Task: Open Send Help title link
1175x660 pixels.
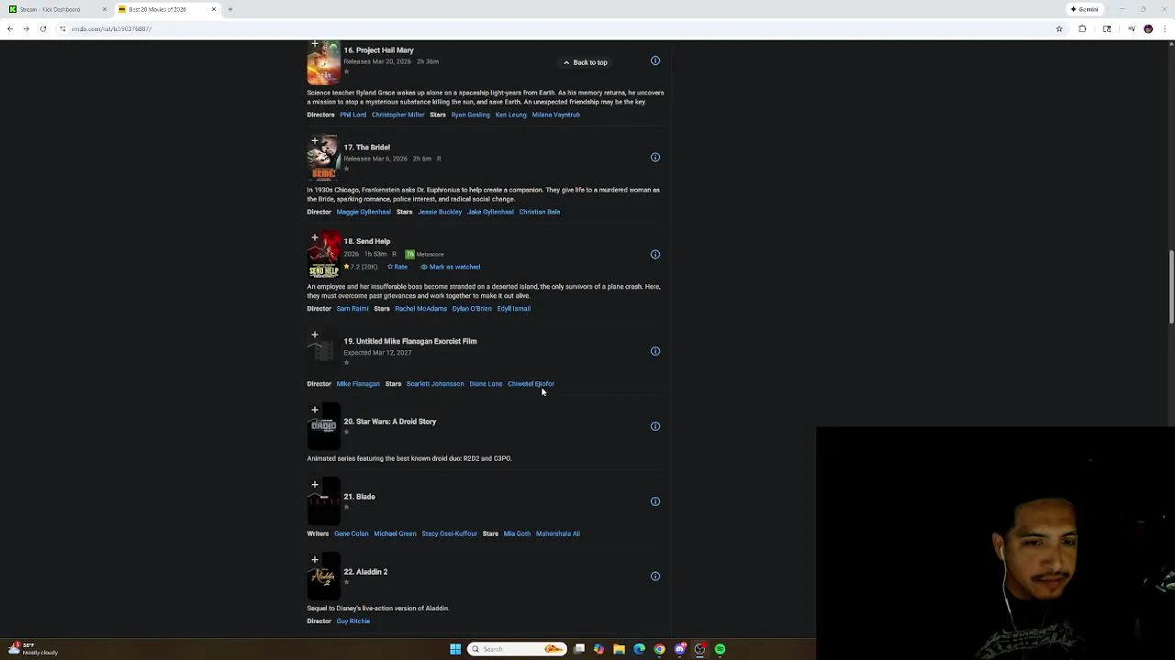Action: (x=366, y=242)
